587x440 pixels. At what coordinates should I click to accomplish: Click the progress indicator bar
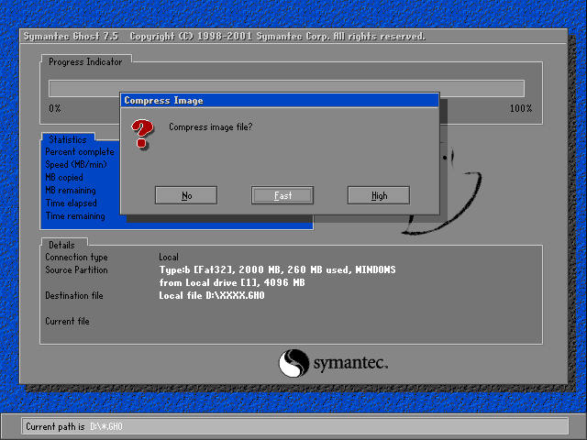point(286,88)
